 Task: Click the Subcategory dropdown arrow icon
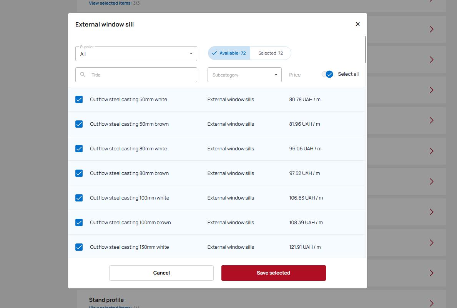[x=276, y=75]
